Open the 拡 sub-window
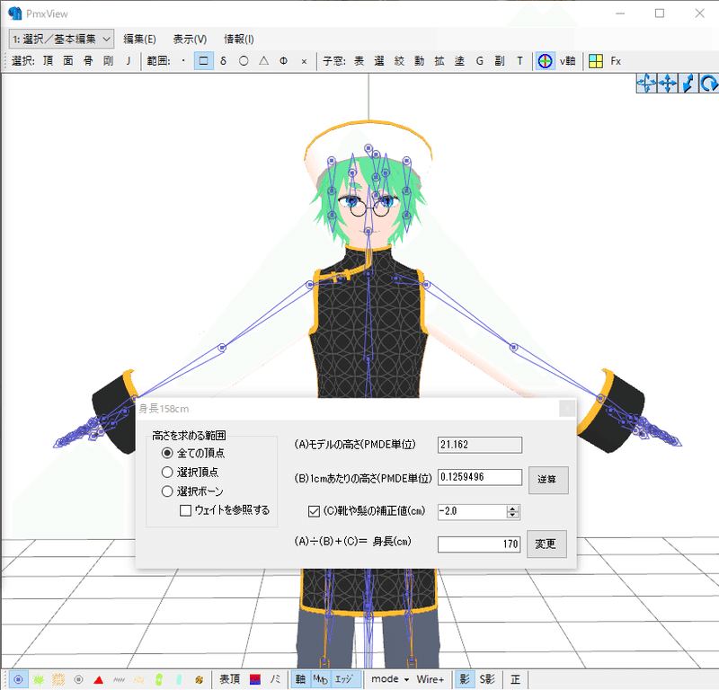The height and width of the screenshot is (690, 719). [x=439, y=61]
